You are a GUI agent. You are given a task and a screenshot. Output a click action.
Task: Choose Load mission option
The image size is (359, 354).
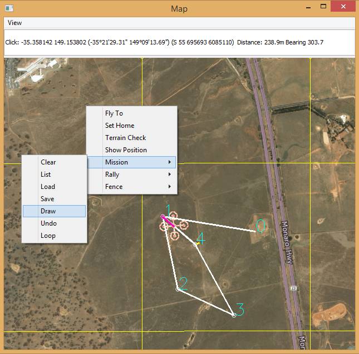[x=48, y=187]
